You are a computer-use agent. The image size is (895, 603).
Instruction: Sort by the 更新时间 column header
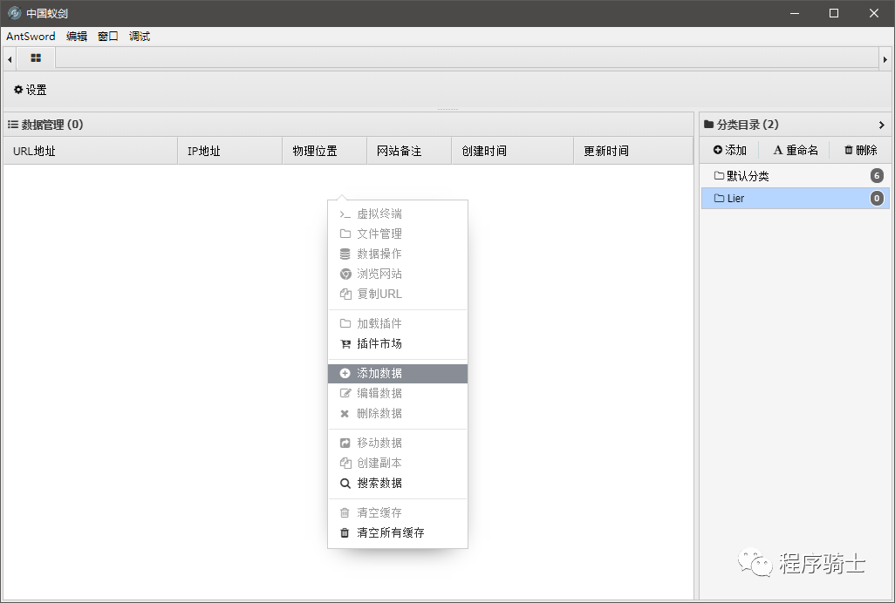click(x=633, y=151)
